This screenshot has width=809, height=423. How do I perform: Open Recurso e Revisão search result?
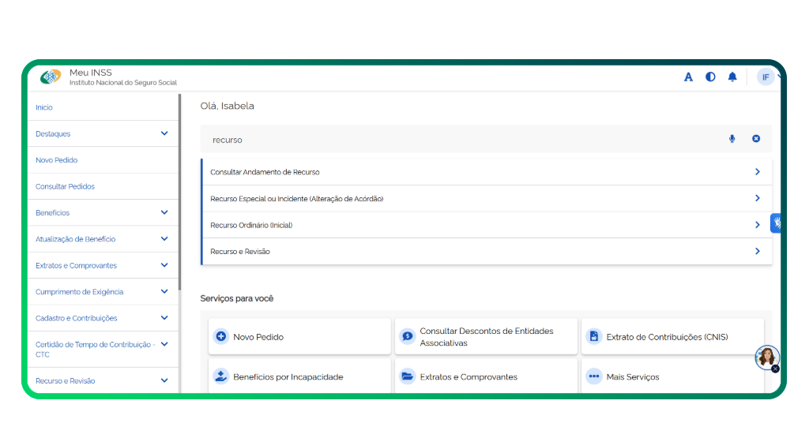[x=487, y=252]
